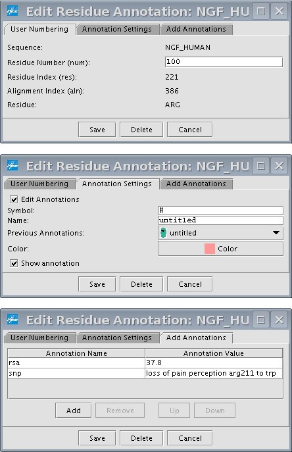Select the 37.8 annotation value cell
Image resolution: width=292 pixels, height=452 pixels.
214,363
